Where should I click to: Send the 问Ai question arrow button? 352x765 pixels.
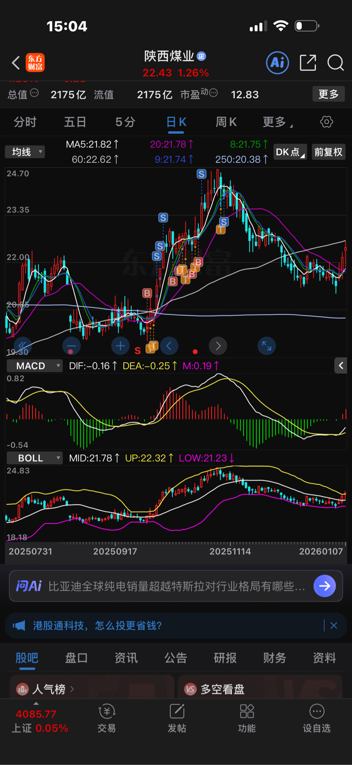pyautogui.click(x=325, y=586)
